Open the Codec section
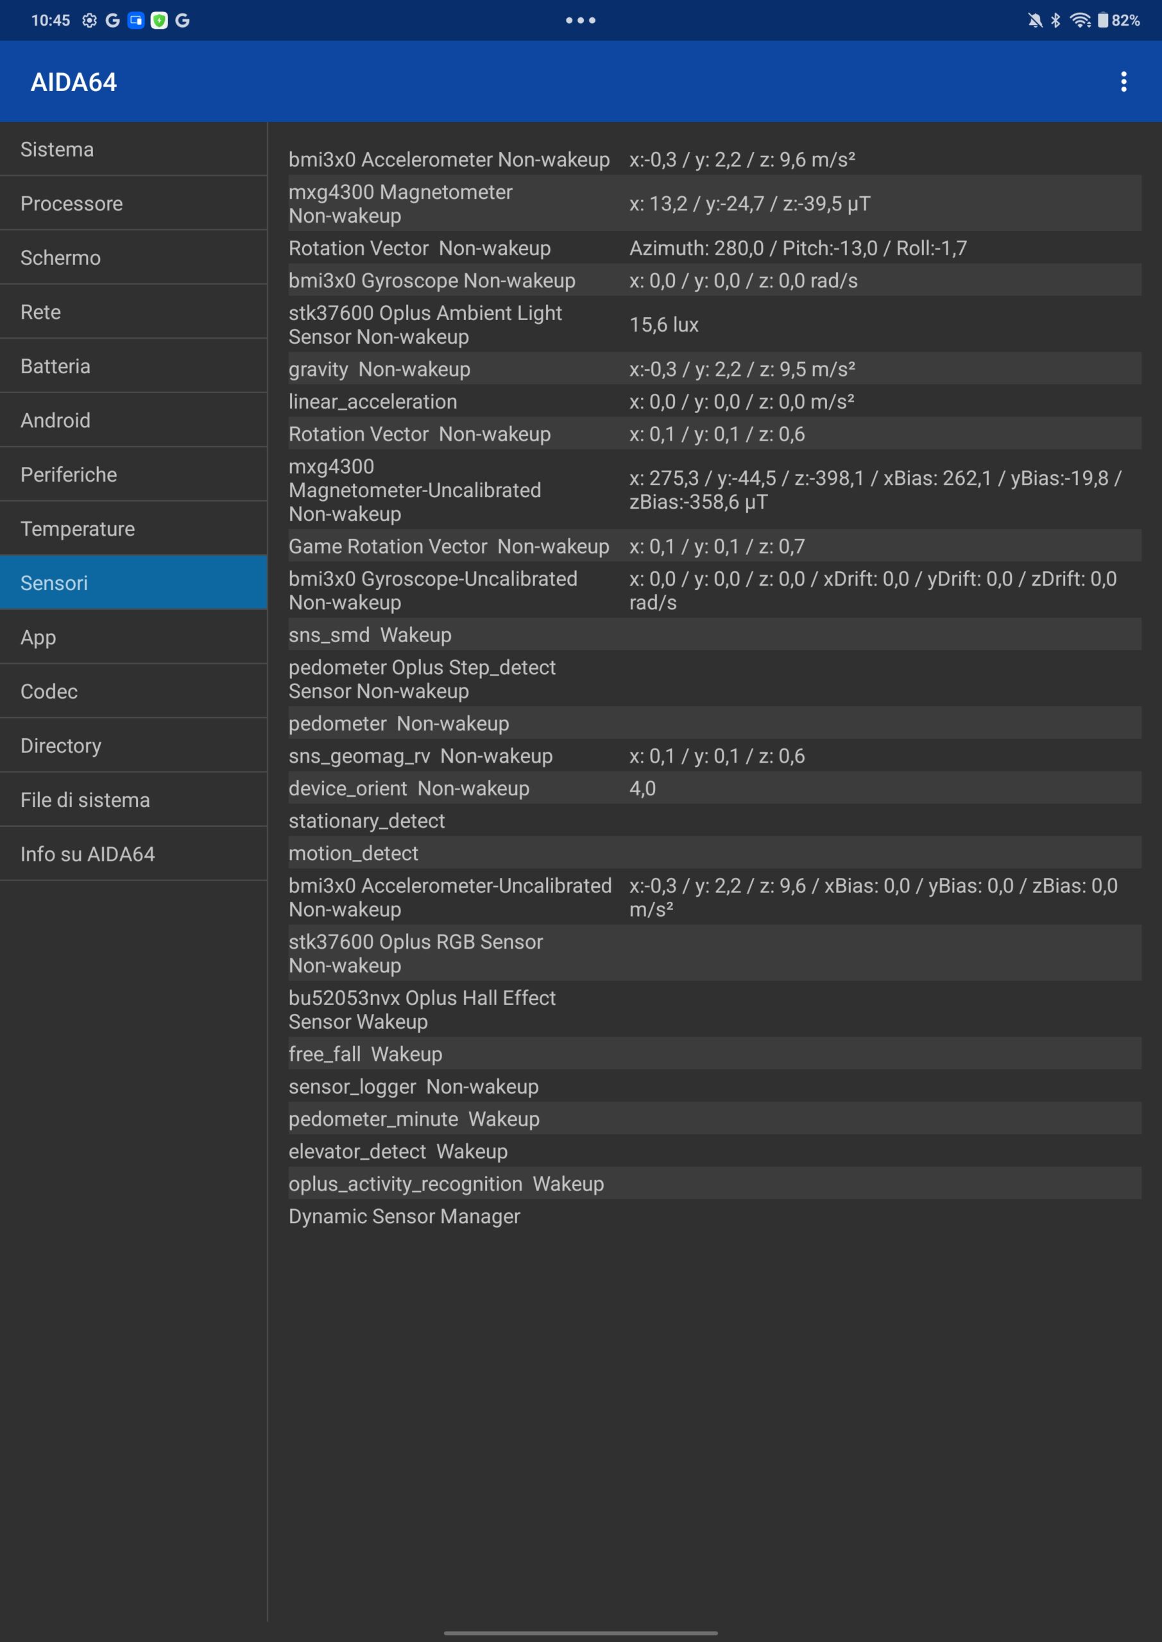The image size is (1162, 1642). [x=134, y=691]
